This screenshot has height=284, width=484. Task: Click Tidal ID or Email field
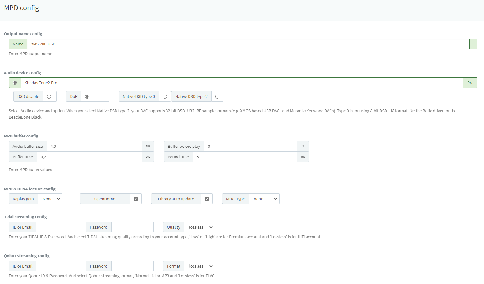tap(56, 227)
